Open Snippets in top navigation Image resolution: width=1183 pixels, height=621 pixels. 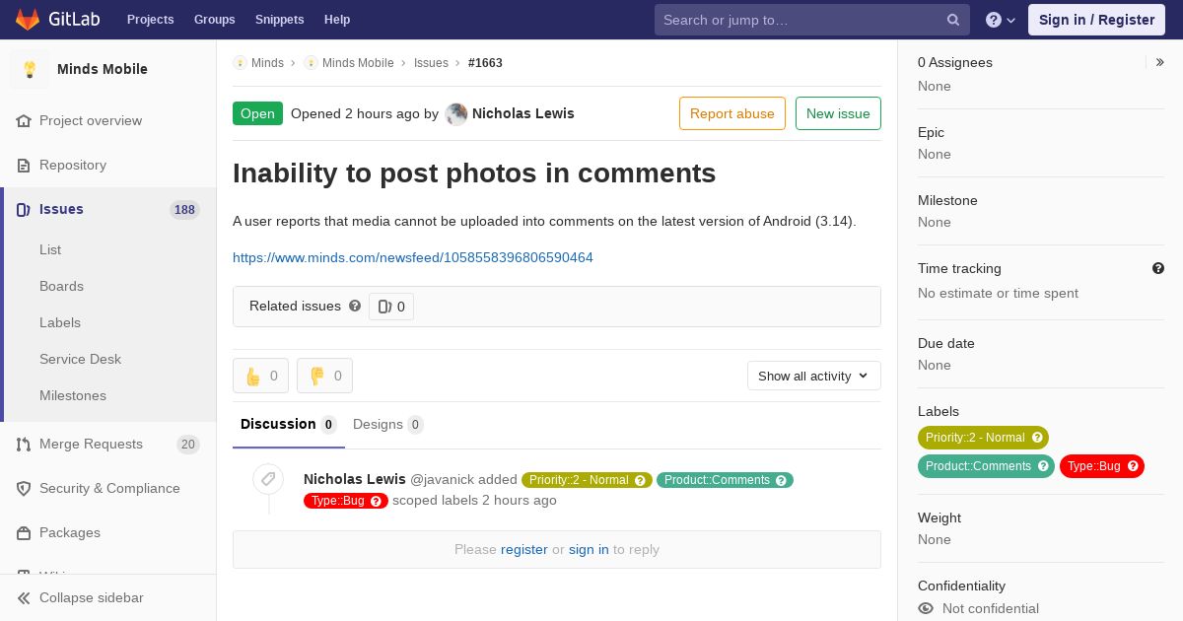click(280, 20)
